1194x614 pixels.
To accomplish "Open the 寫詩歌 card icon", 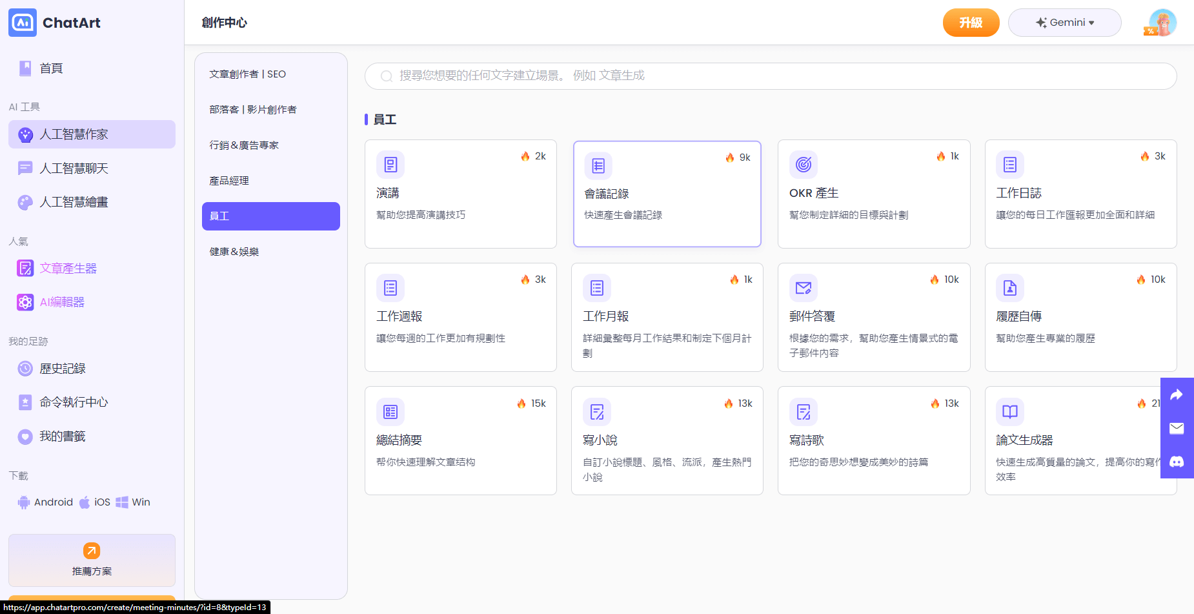I will [x=804, y=412].
